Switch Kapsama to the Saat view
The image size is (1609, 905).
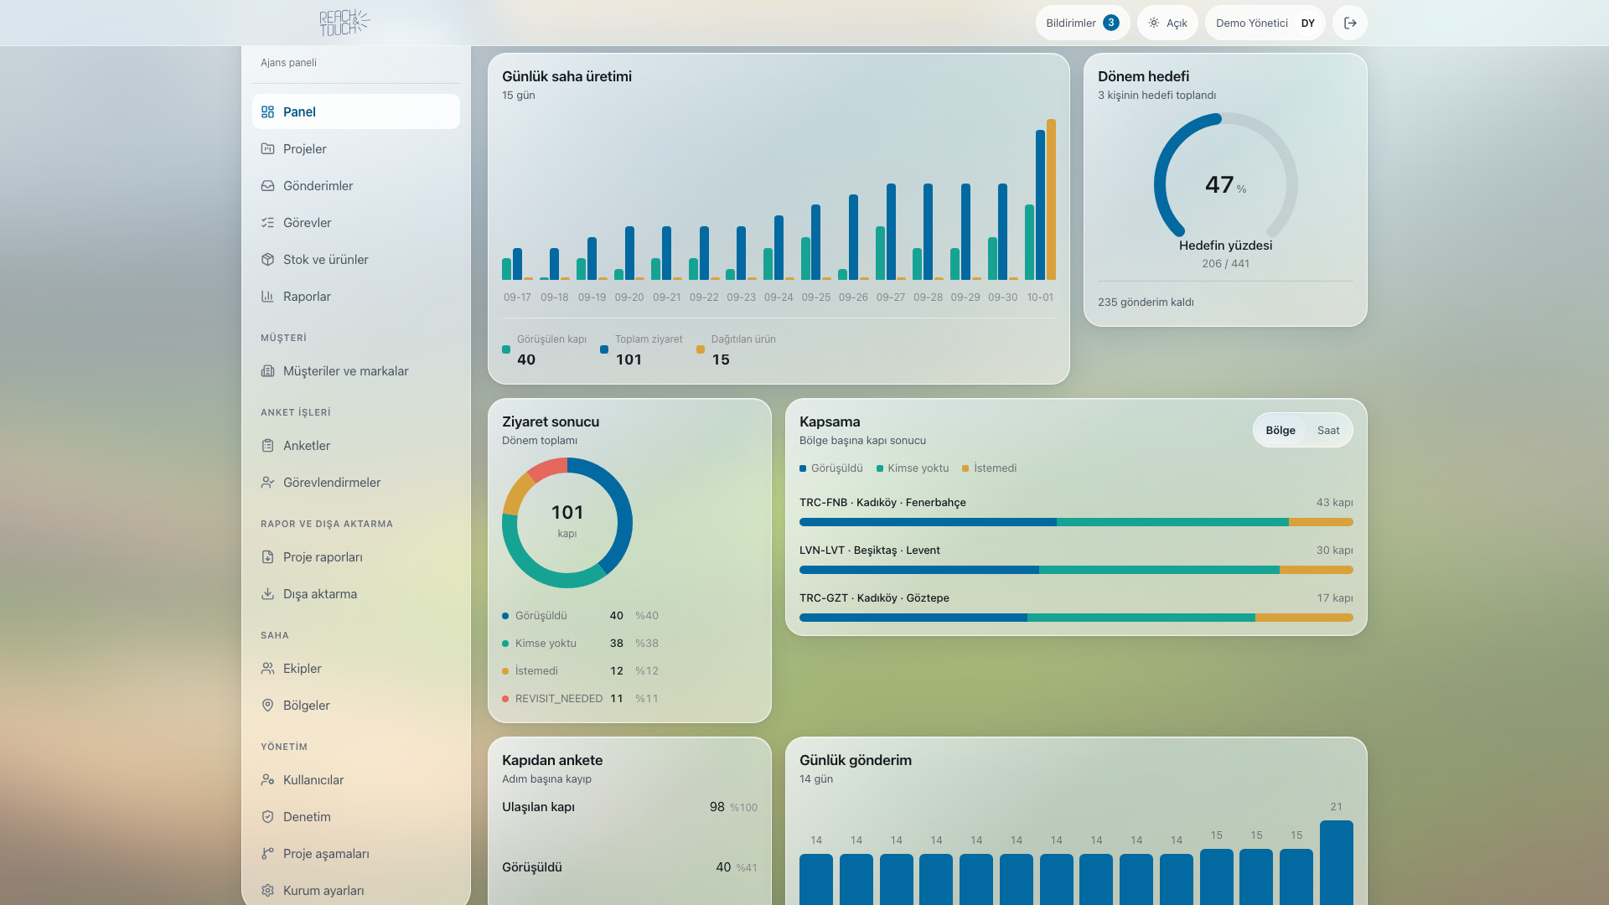coord(1328,430)
